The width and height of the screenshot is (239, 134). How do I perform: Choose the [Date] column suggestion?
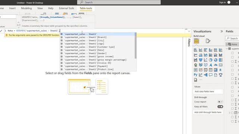[x=97, y=50]
